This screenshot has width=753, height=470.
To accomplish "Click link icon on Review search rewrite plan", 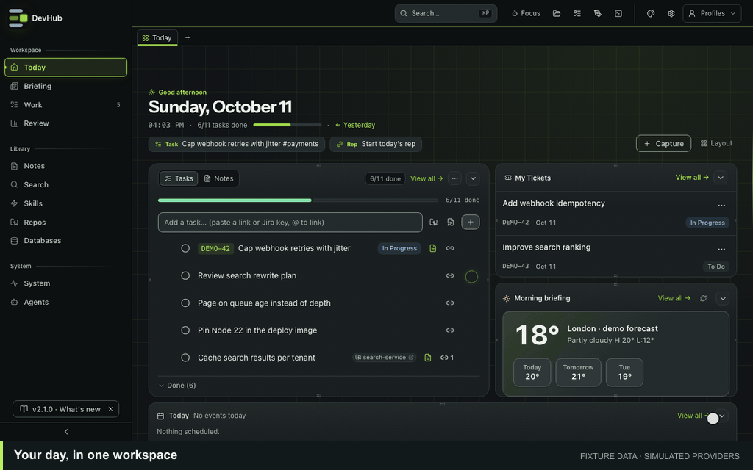I will (x=450, y=276).
